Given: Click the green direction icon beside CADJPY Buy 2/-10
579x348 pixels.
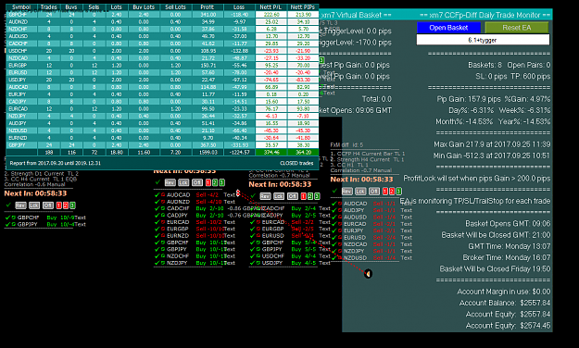Looking at the screenshot, I should click(x=163, y=215).
